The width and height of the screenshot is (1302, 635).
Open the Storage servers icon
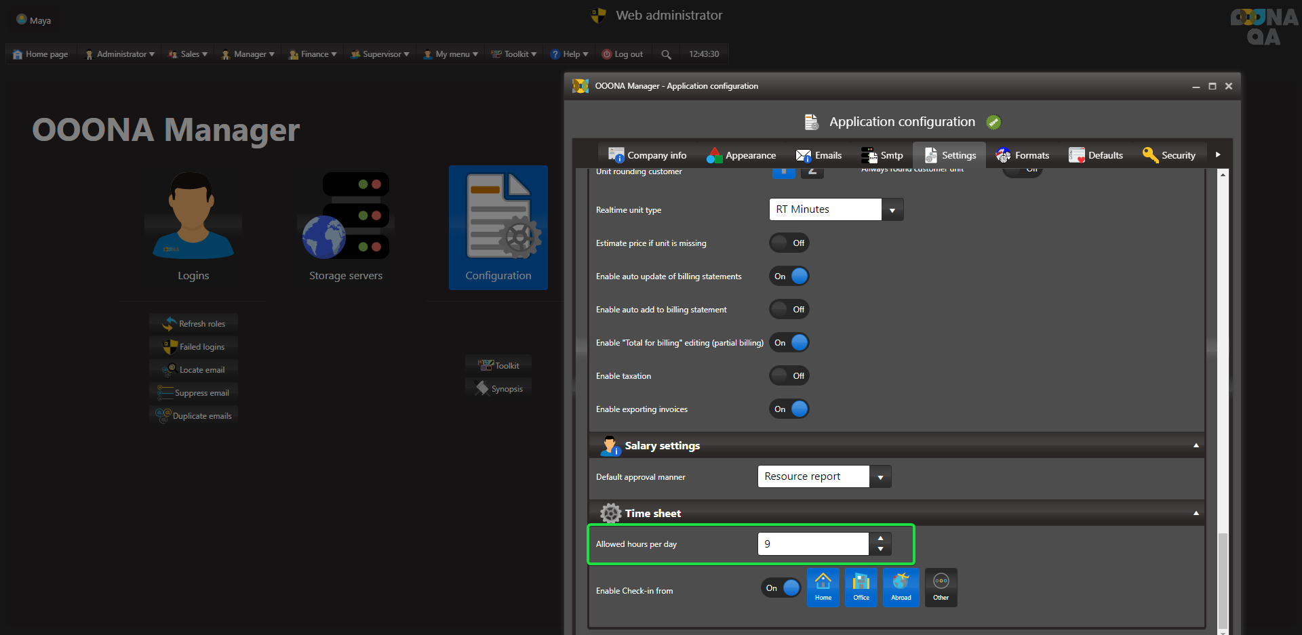coord(346,217)
